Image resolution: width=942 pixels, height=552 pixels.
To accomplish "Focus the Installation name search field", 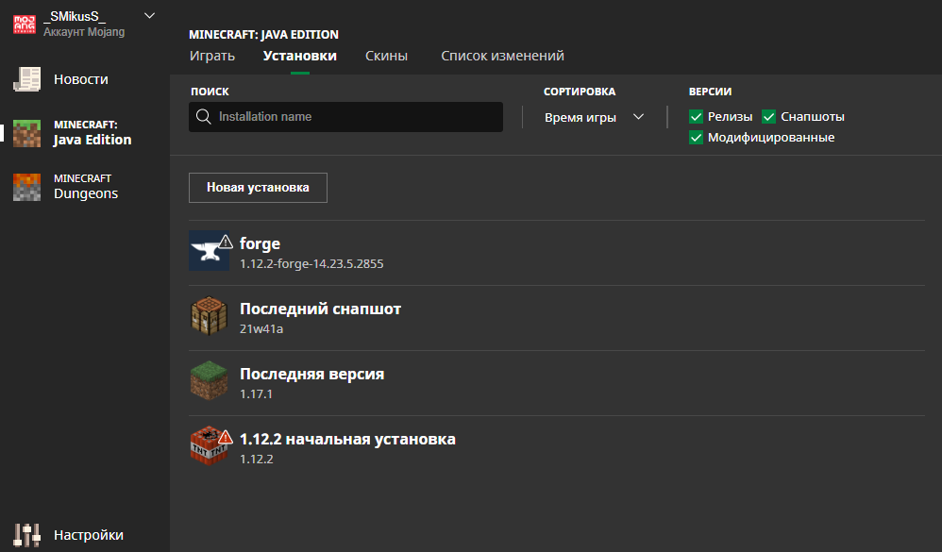I will click(345, 116).
